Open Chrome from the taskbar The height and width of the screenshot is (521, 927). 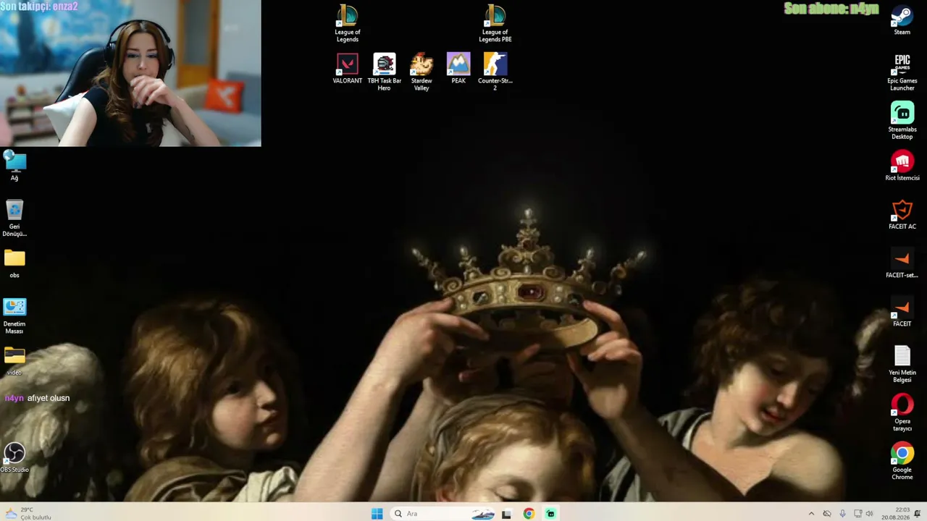(529, 514)
